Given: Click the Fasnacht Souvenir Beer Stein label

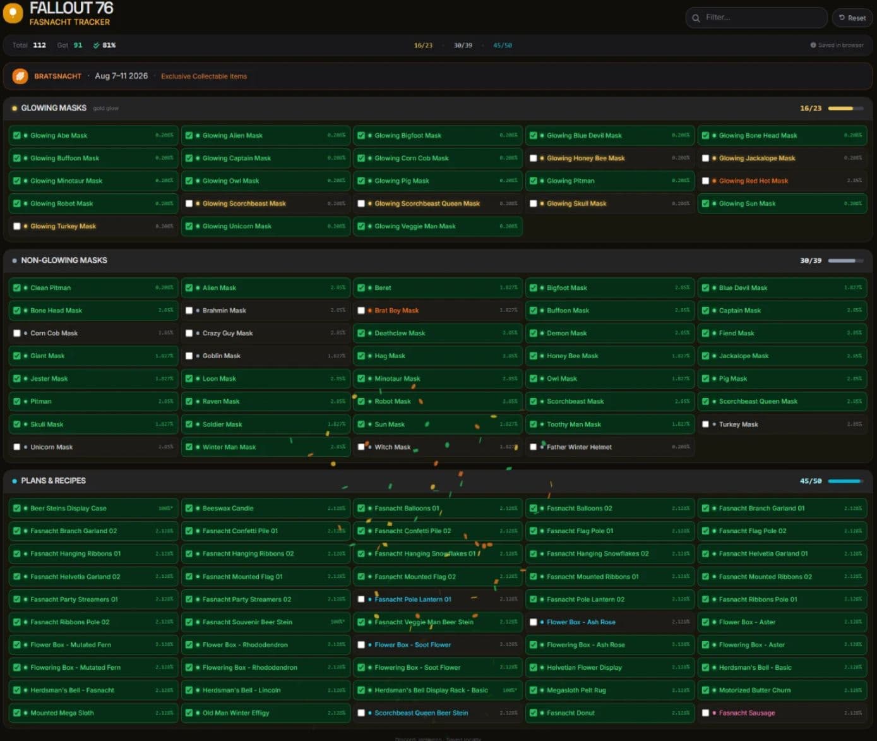Looking at the screenshot, I should click(247, 622).
